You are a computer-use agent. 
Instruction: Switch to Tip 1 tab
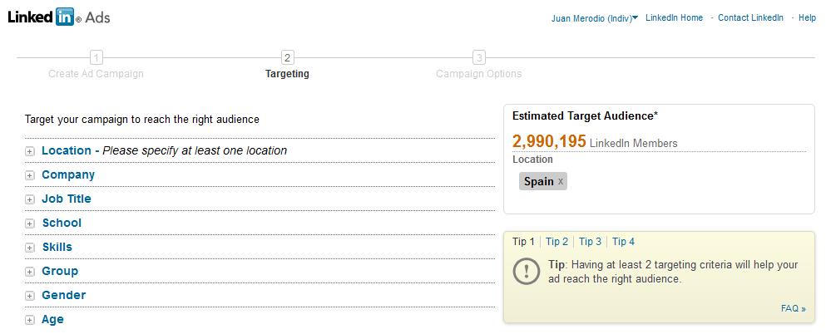[523, 242]
